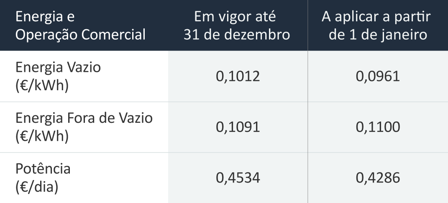Select the 'Operação Comercial' header text
The image size is (448, 203).
tap(80, 34)
